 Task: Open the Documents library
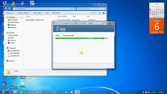coord(13,35)
